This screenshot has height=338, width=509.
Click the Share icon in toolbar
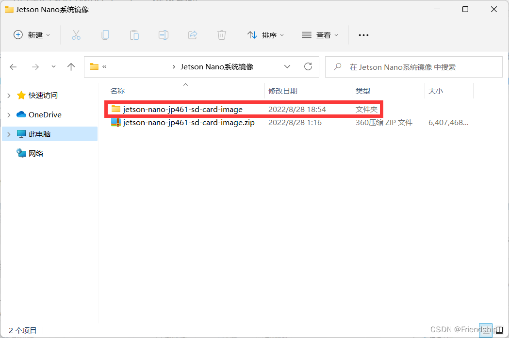click(193, 35)
